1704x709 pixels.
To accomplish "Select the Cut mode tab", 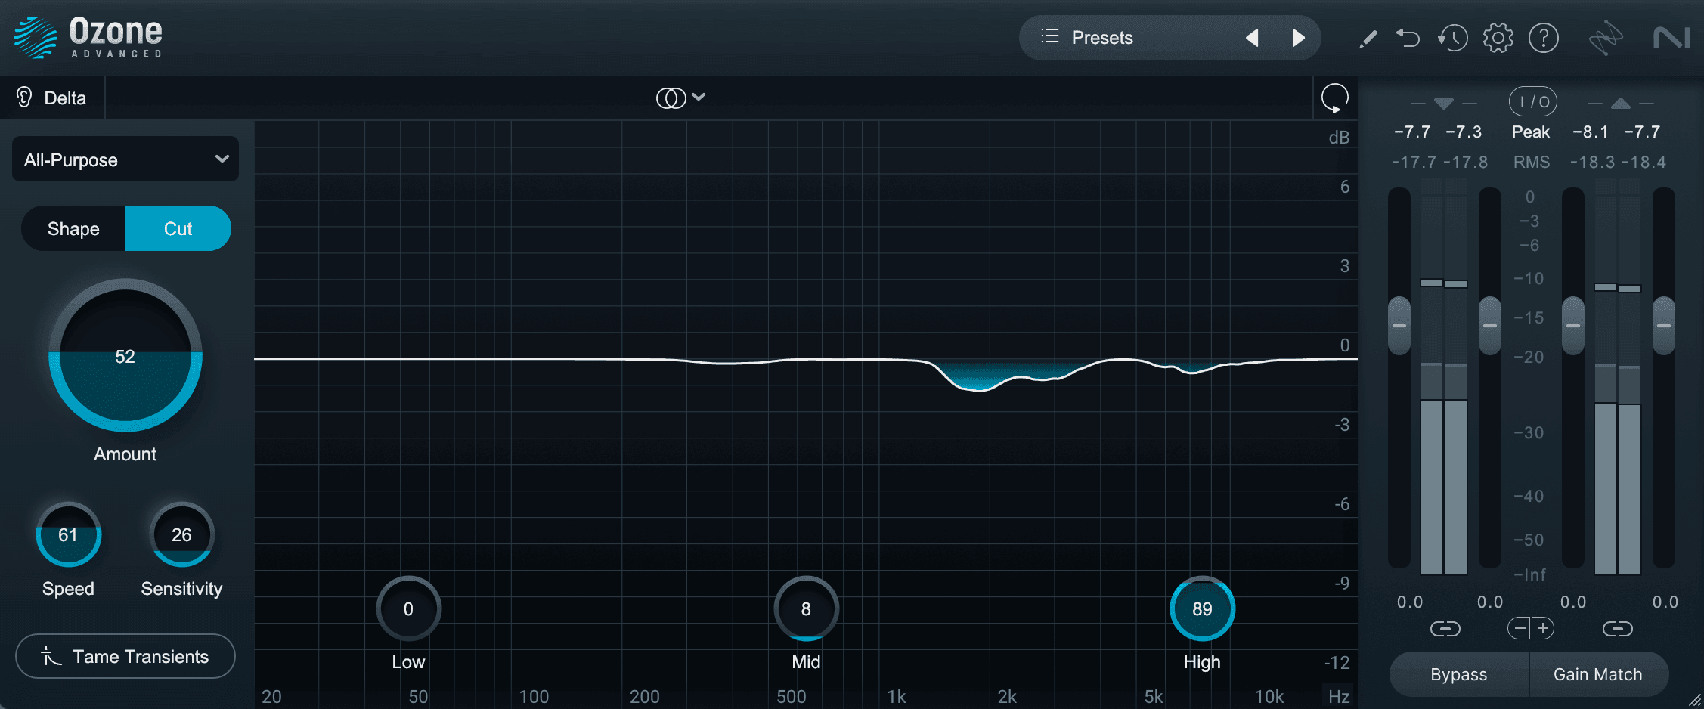I will tap(178, 228).
